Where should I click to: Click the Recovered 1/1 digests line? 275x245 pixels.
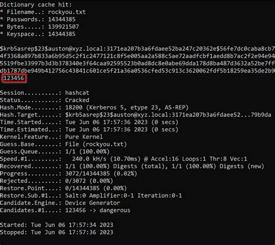coord(132,166)
